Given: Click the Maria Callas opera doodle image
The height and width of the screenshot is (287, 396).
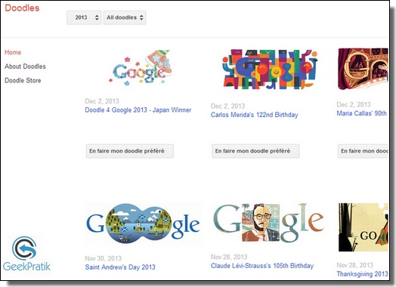Looking at the screenshot, I should click(x=363, y=69).
